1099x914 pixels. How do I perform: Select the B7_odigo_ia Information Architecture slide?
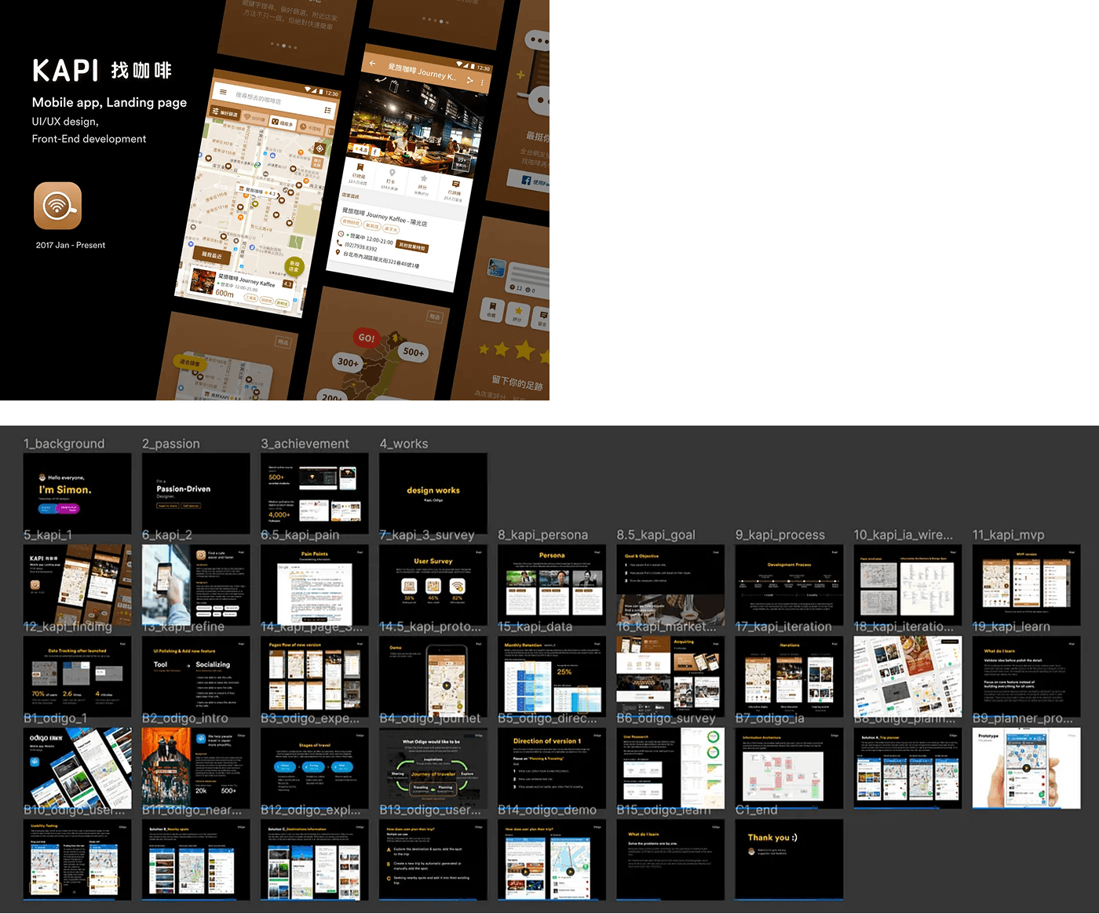coord(789,768)
